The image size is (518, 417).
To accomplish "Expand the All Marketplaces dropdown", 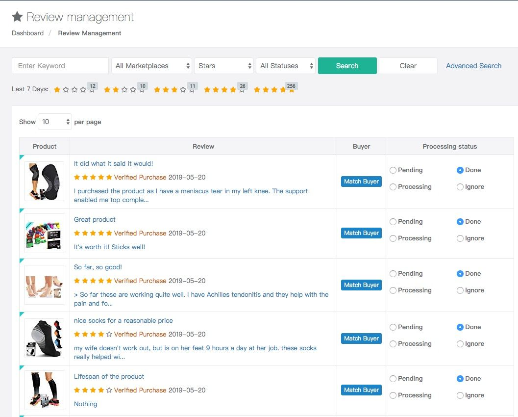I will [x=152, y=66].
